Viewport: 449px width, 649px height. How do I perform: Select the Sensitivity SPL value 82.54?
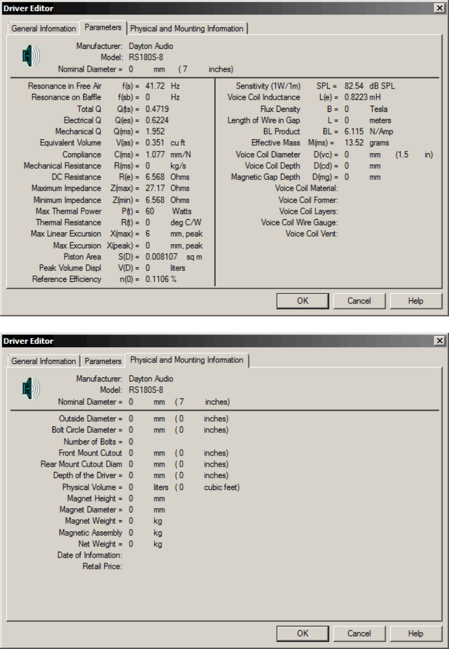(354, 86)
